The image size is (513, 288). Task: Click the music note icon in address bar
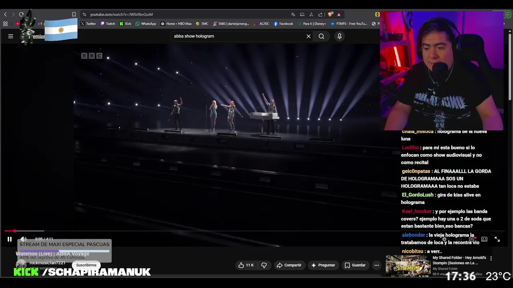click(311, 14)
